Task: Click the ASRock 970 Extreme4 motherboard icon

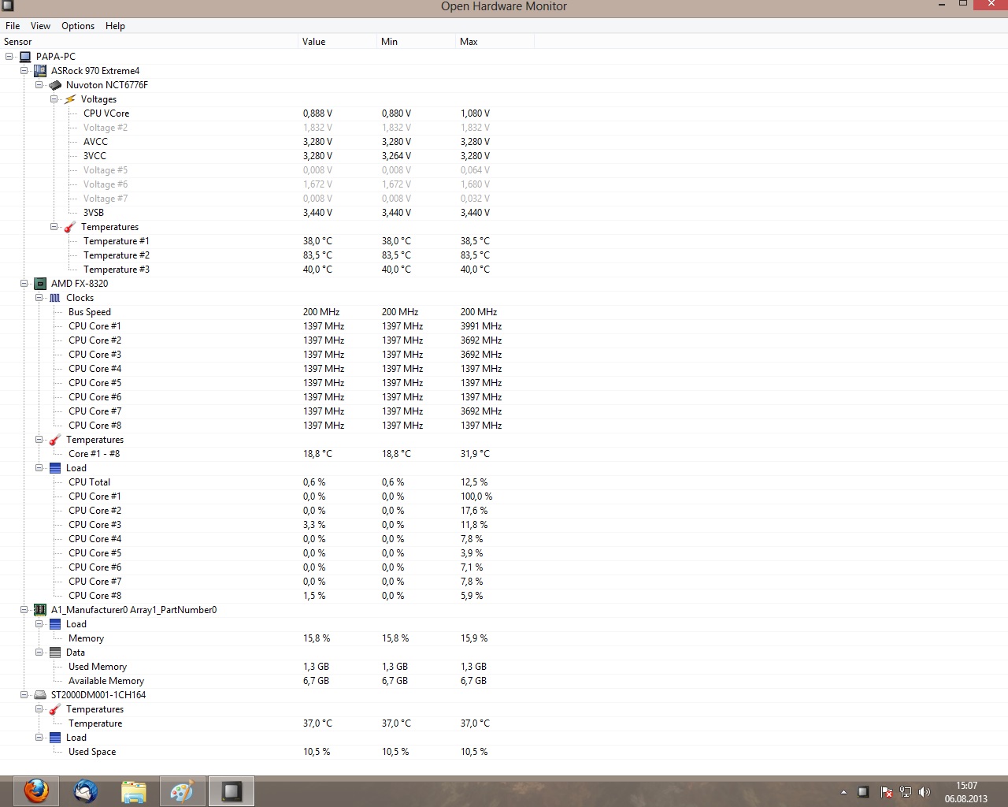Action: [40, 71]
